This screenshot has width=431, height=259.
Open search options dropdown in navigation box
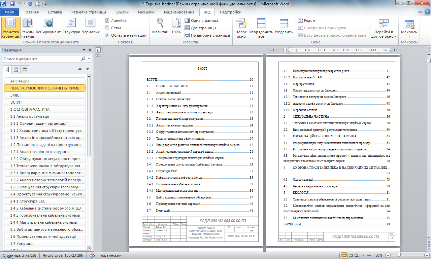pos(89,59)
